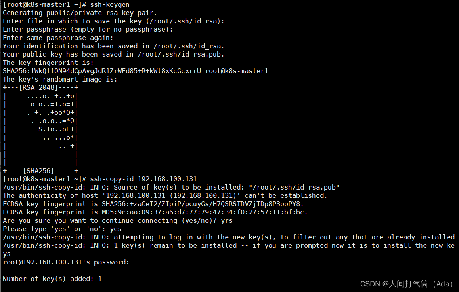Click the "Your identification has been saved" line
The width and height of the screenshot is (459, 292).
coord(113,46)
